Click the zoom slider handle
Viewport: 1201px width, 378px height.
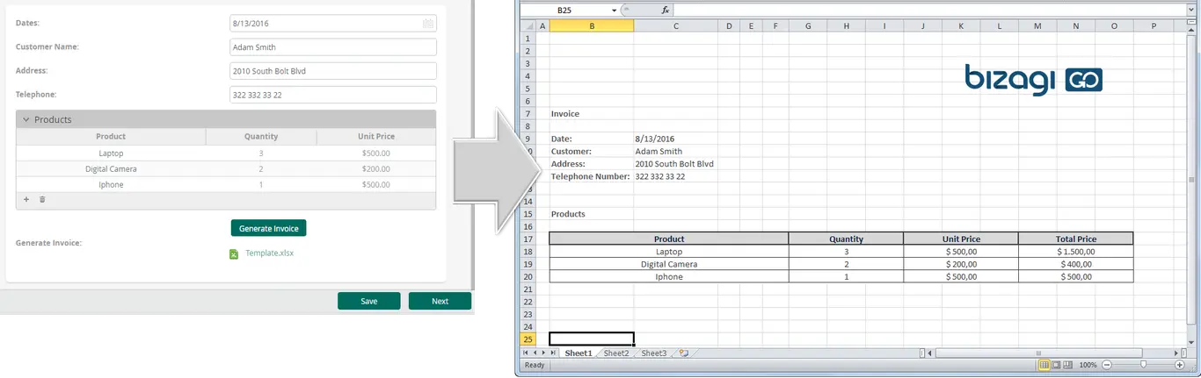[1143, 365]
